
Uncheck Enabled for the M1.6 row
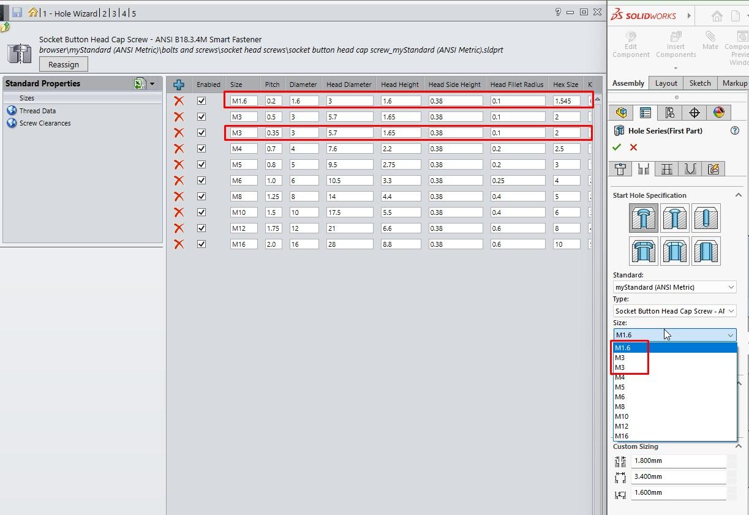pyautogui.click(x=201, y=100)
